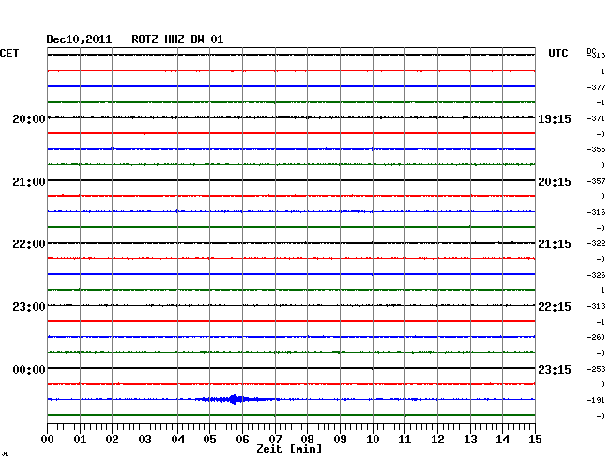The width and height of the screenshot is (610, 464).
Task: Select the DC offset value -191
Action: click(596, 400)
